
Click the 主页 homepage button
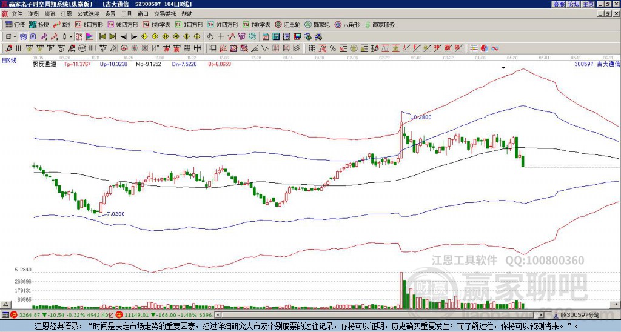[x=588, y=4]
